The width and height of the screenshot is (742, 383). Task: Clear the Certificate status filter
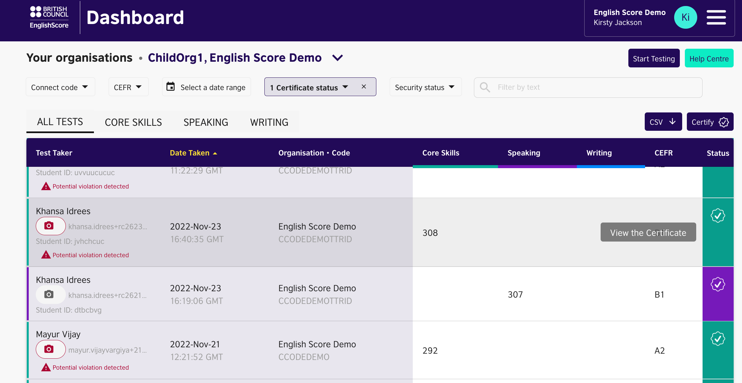pyautogui.click(x=364, y=87)
